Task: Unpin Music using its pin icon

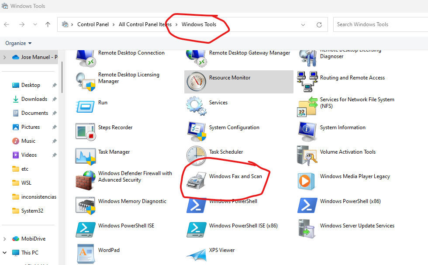Action: [54, 141]
